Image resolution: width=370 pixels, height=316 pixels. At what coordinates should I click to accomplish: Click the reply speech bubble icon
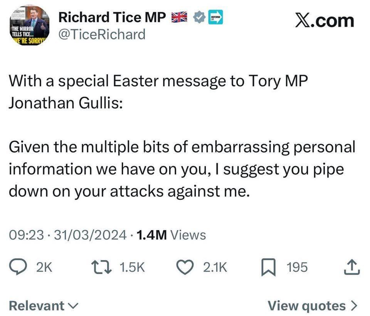(17, 267)
